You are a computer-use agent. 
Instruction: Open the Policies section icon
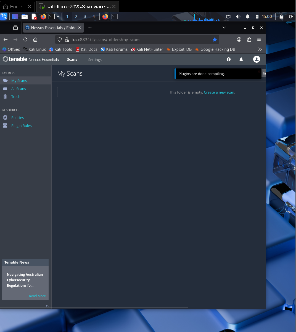point(6,118)
